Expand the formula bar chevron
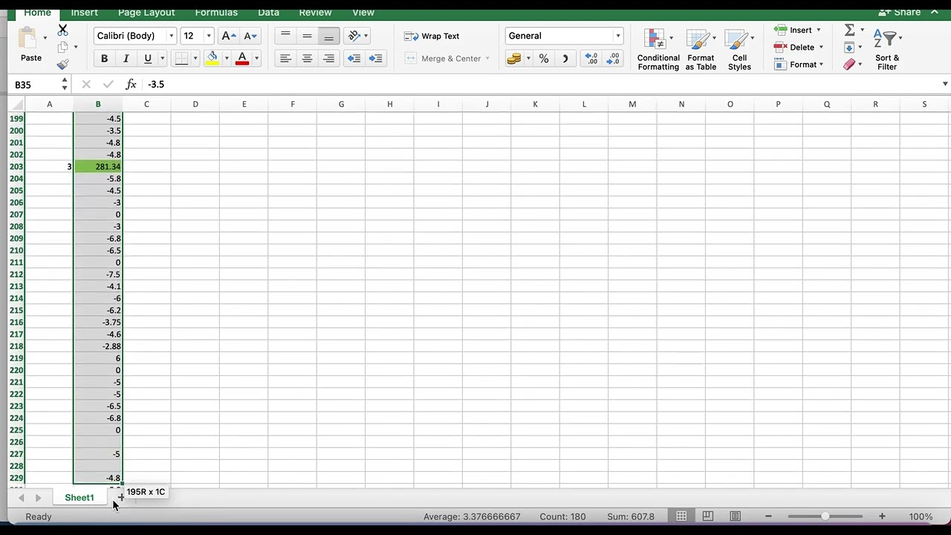Image resolution: width=951 pixels, height=535 pixels. (x=945, y=84)
